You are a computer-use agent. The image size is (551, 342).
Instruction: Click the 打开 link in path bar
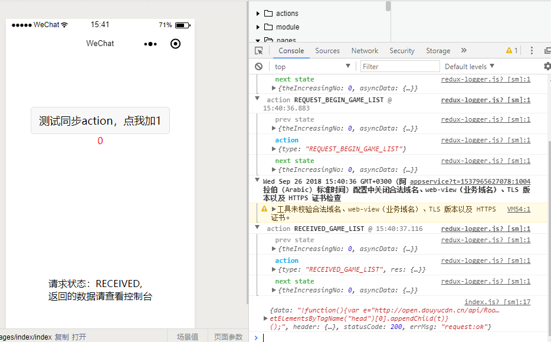79,337
